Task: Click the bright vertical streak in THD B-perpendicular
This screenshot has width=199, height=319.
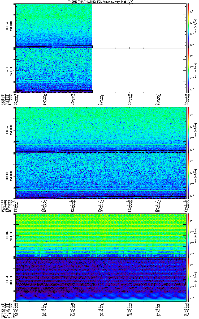Action: [126, 130]
